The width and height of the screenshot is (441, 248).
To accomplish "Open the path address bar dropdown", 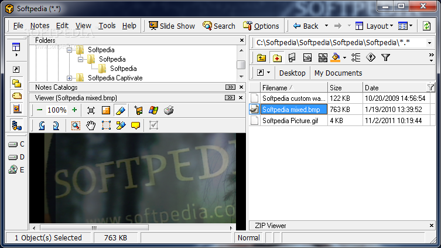I will tap(429, 43).
